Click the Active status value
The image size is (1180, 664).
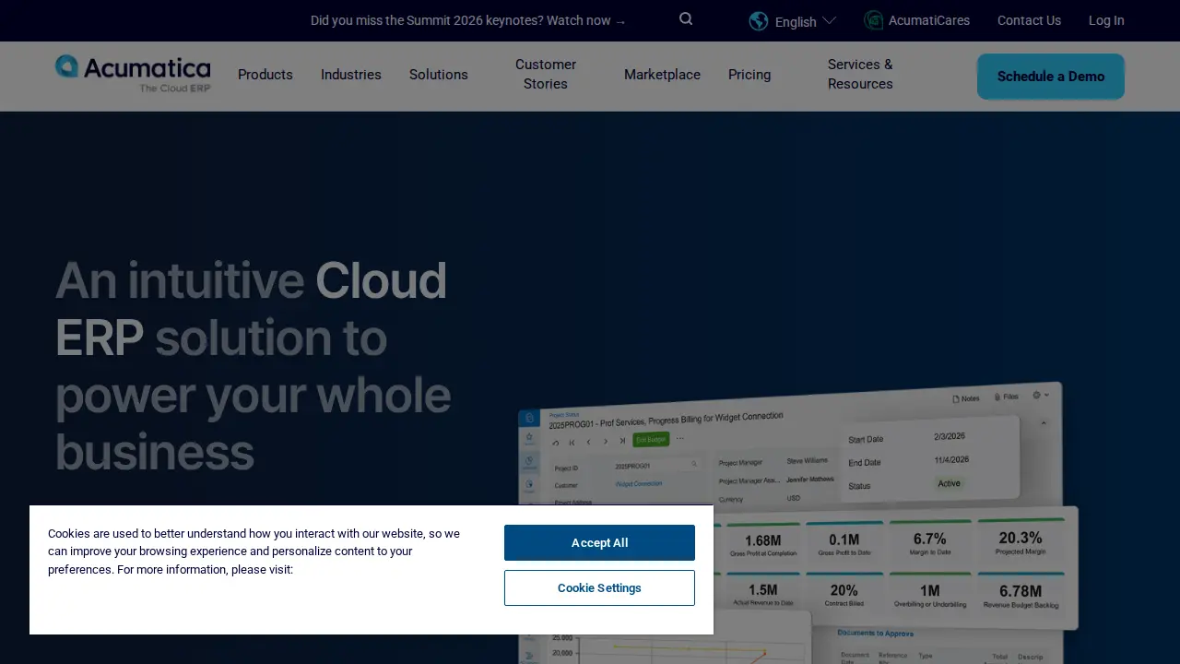point(949,483)
